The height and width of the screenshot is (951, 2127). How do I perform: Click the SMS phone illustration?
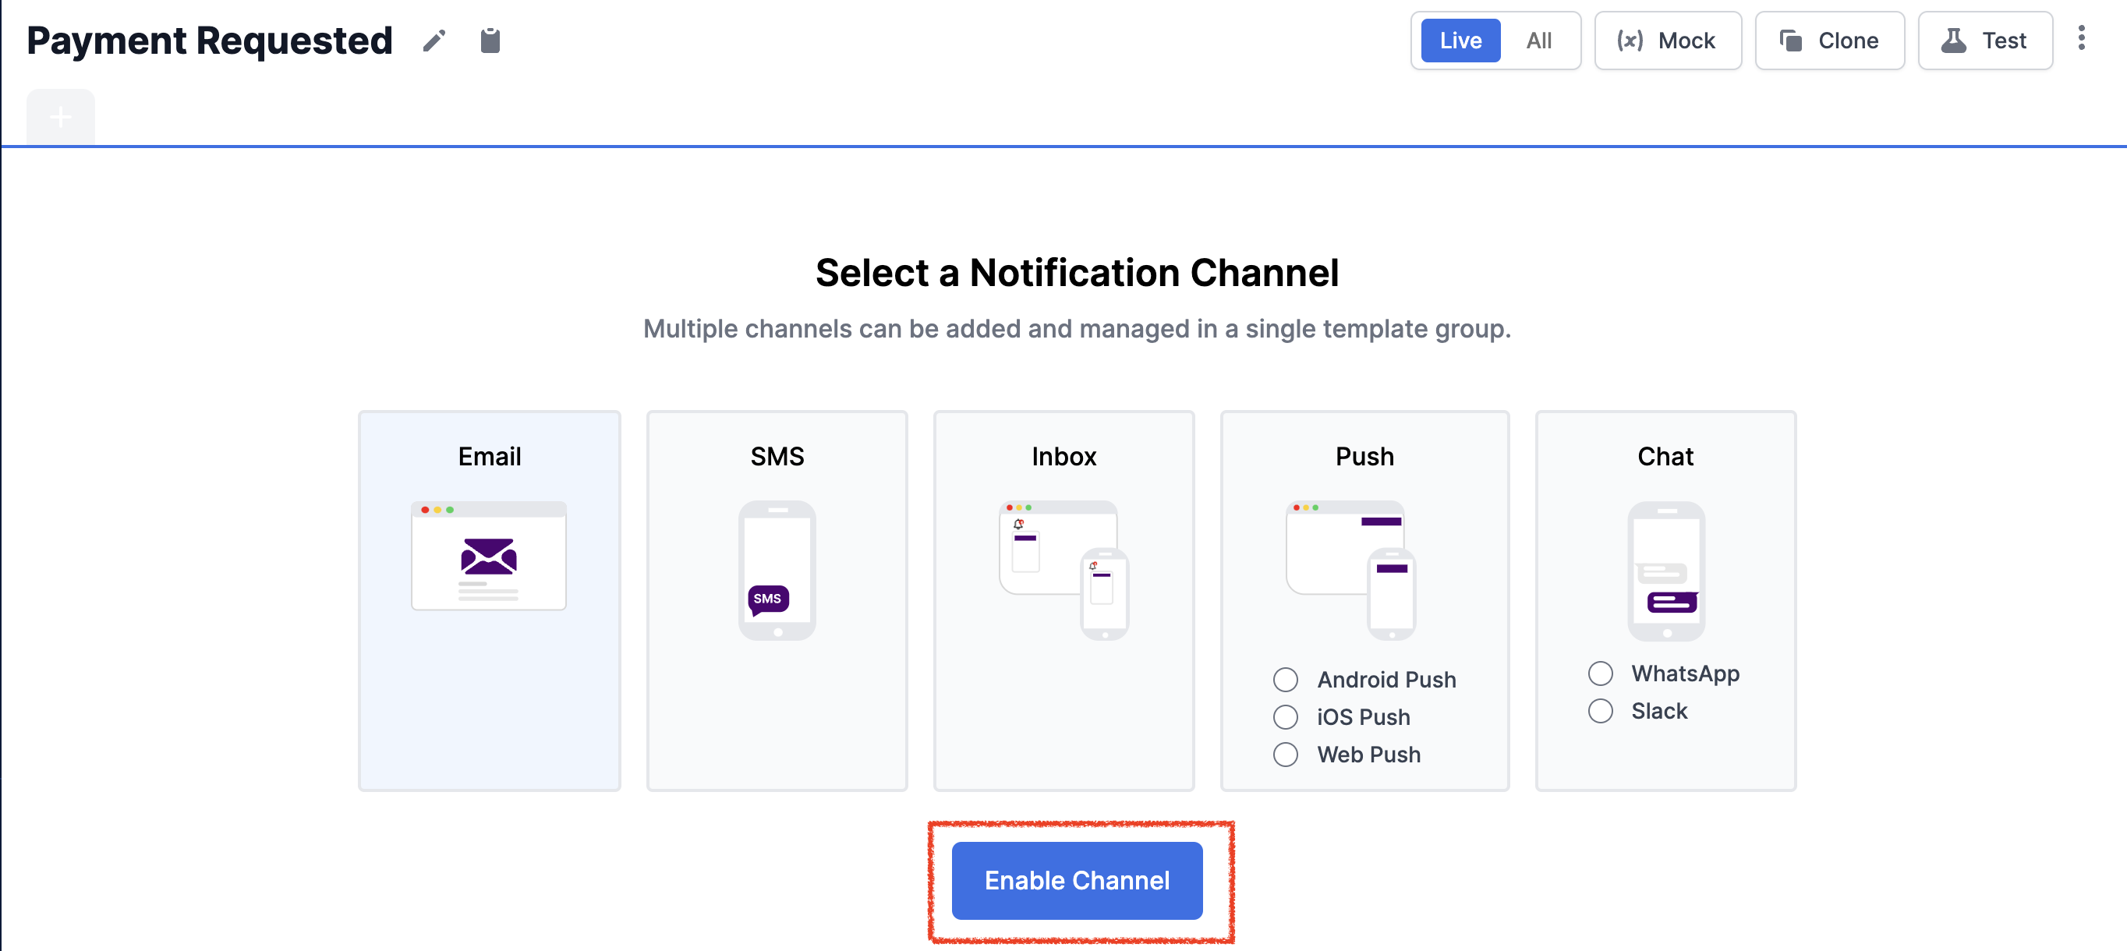coord(777,570)
